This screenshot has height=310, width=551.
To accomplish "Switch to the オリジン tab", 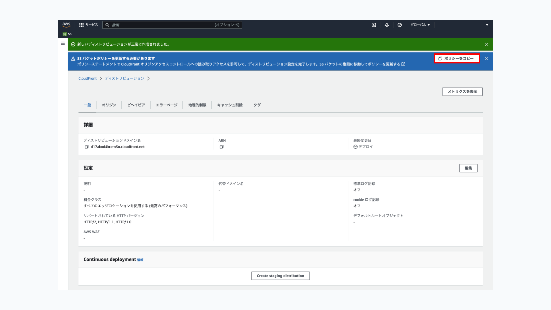I will (109, 105).
